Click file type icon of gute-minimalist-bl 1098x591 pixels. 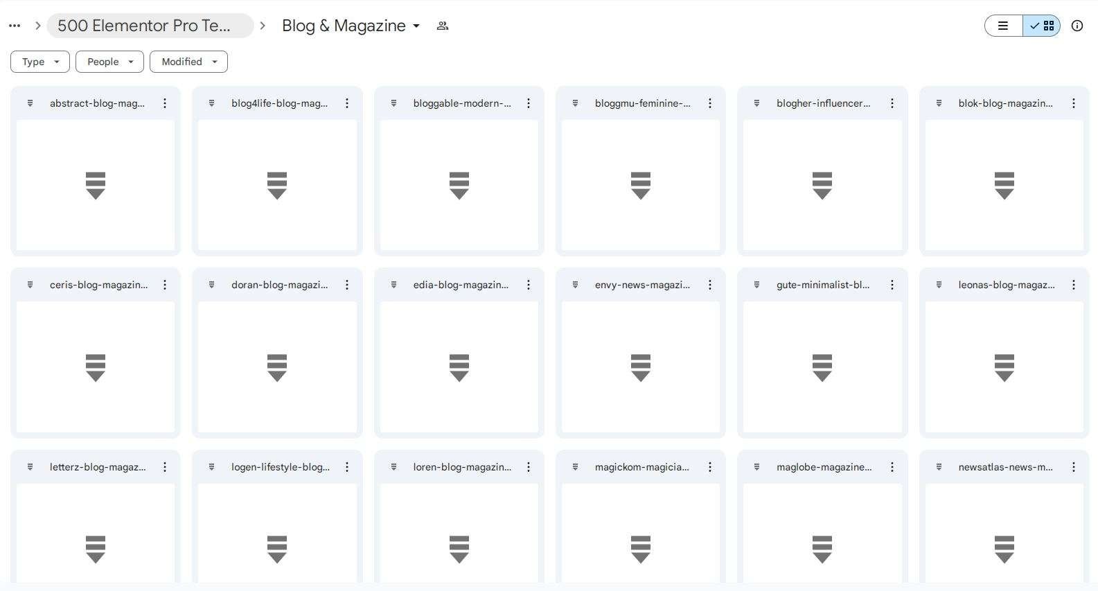coord(756,285)
